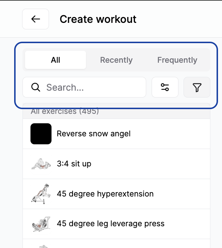Click the back arrow button

(36, 19)
